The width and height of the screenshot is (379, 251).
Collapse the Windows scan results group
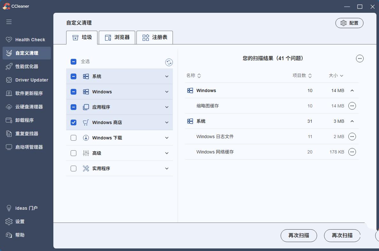tap(352, 90)
